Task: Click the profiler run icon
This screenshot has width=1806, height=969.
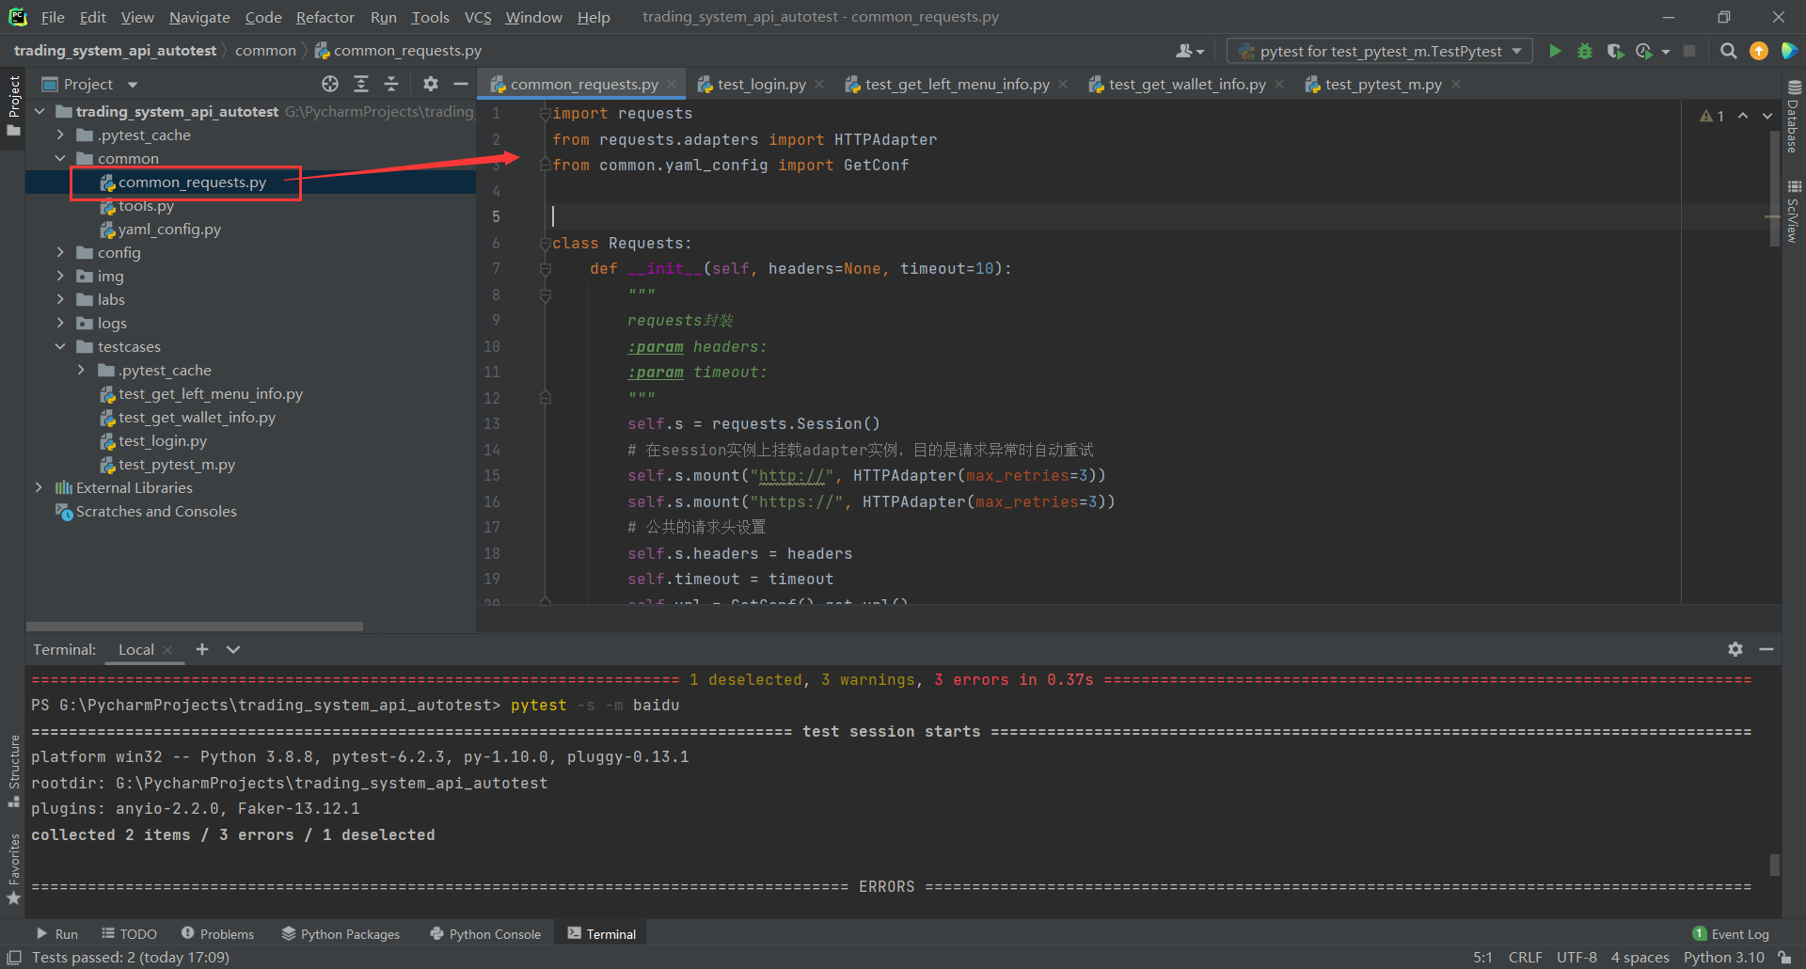Action: pos(1645,51)
